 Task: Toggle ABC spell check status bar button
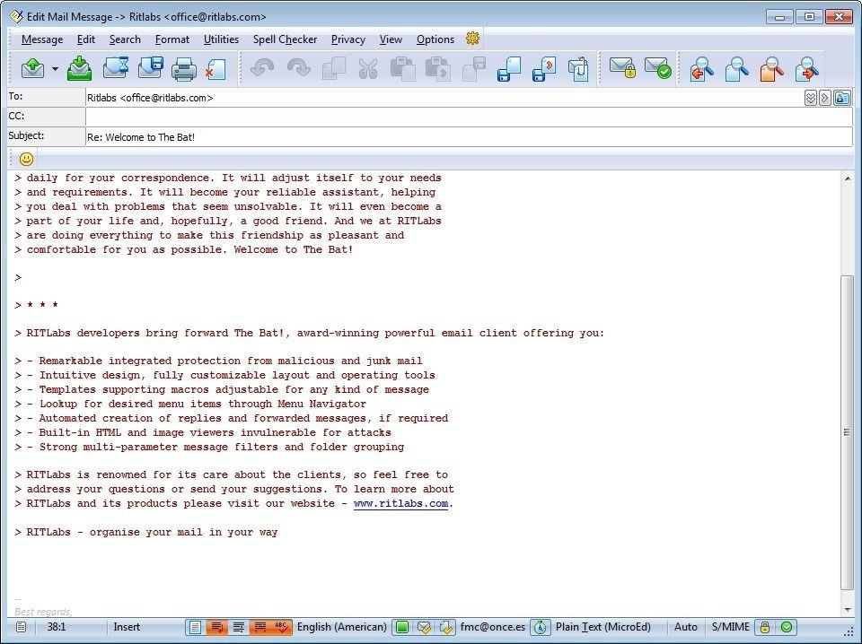coord(281,627)
